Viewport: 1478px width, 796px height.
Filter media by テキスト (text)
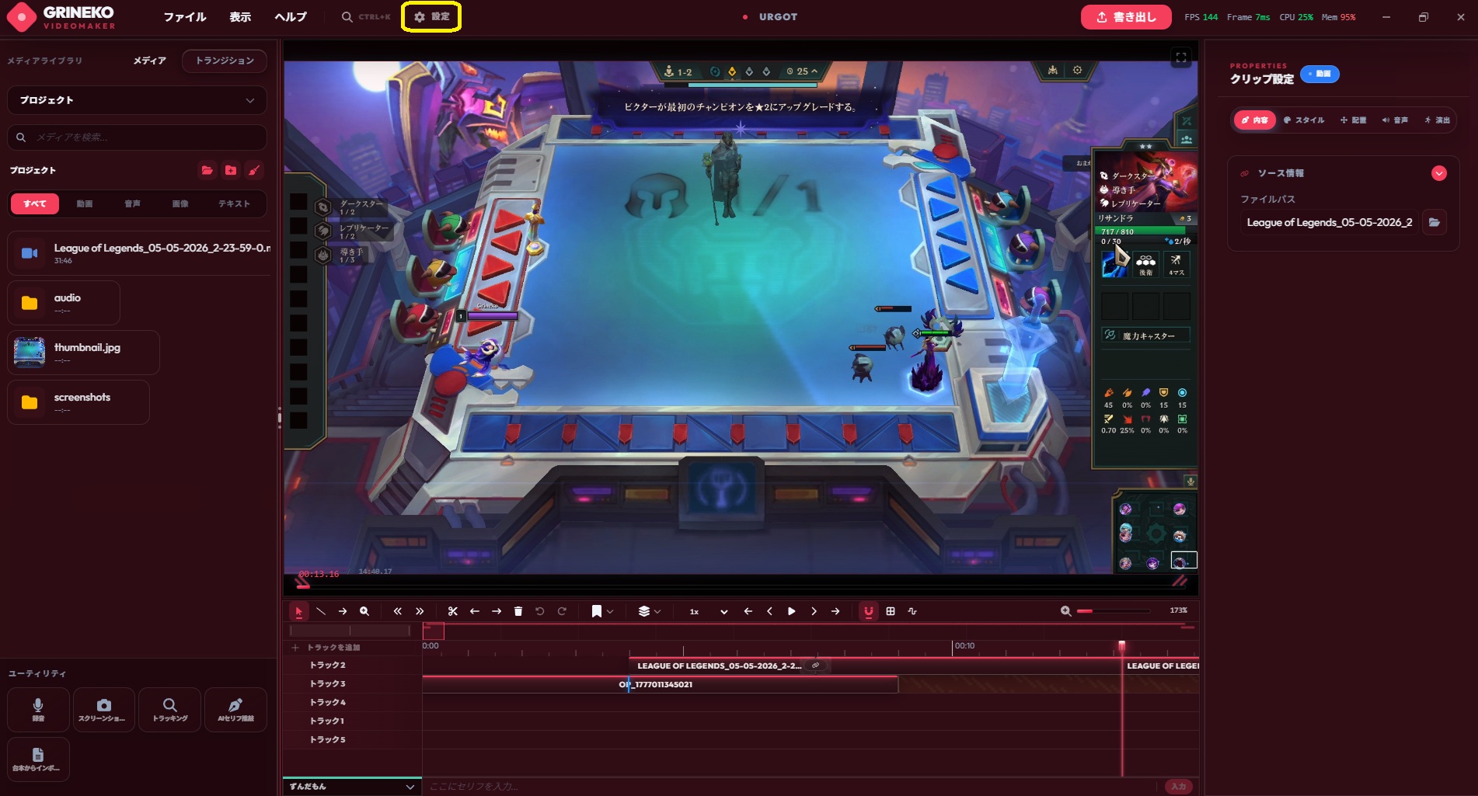234,204
